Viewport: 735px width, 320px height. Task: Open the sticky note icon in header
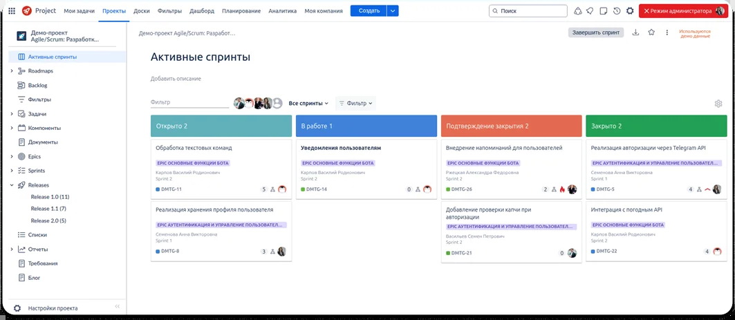604,11
